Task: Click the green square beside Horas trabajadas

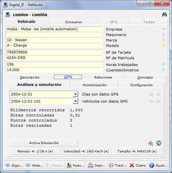Action: pyautogui.click(x=163, y=64)
